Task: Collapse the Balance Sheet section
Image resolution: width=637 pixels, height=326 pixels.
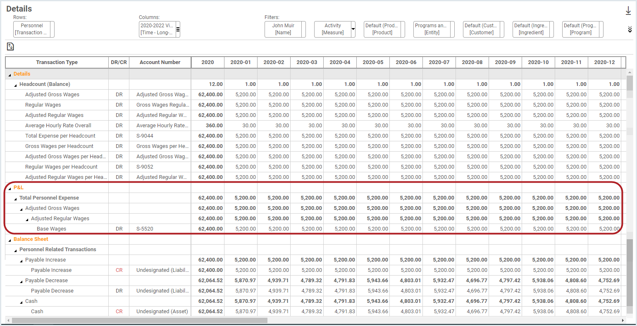Action: pos(10,240)
